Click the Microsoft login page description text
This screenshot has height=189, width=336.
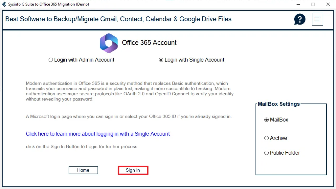129,117
